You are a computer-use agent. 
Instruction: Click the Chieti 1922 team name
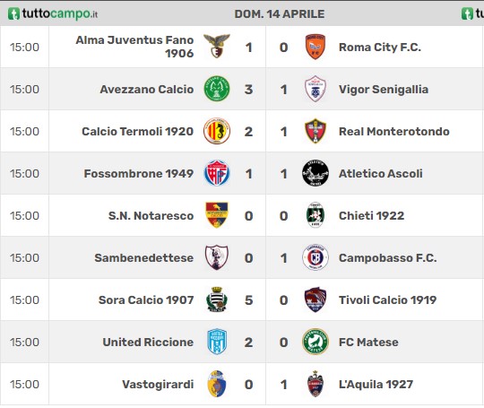click(371, 215)
